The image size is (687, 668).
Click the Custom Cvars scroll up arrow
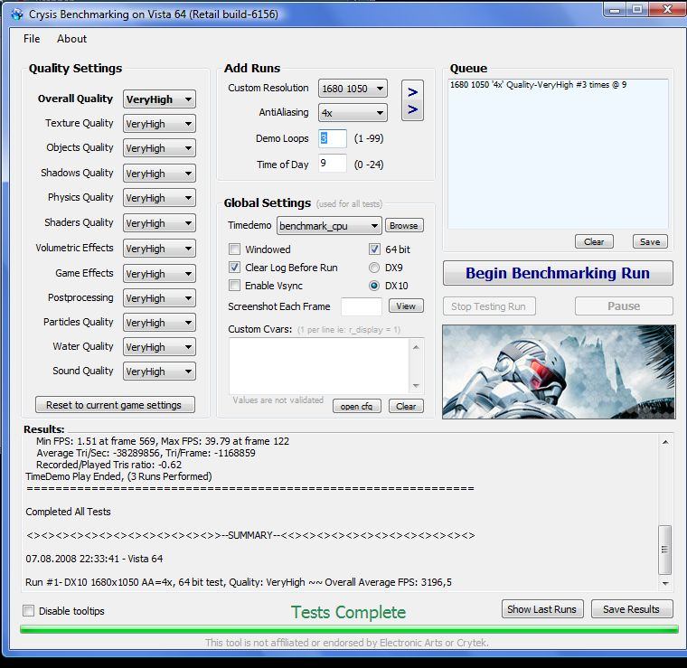(416, 347)
